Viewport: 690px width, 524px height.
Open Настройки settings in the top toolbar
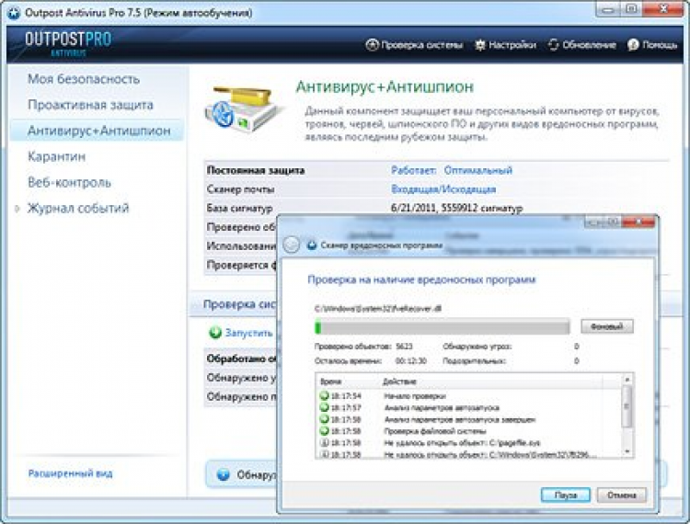pos(505,45)
